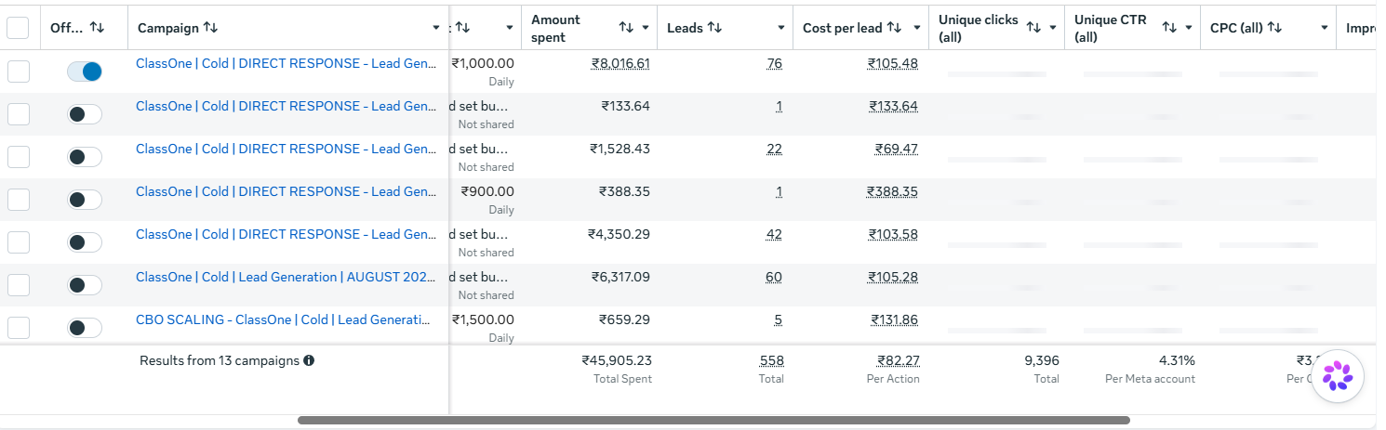
Task: Select checkbox of row with ₹388.35 spent
Action: point(18,200)
